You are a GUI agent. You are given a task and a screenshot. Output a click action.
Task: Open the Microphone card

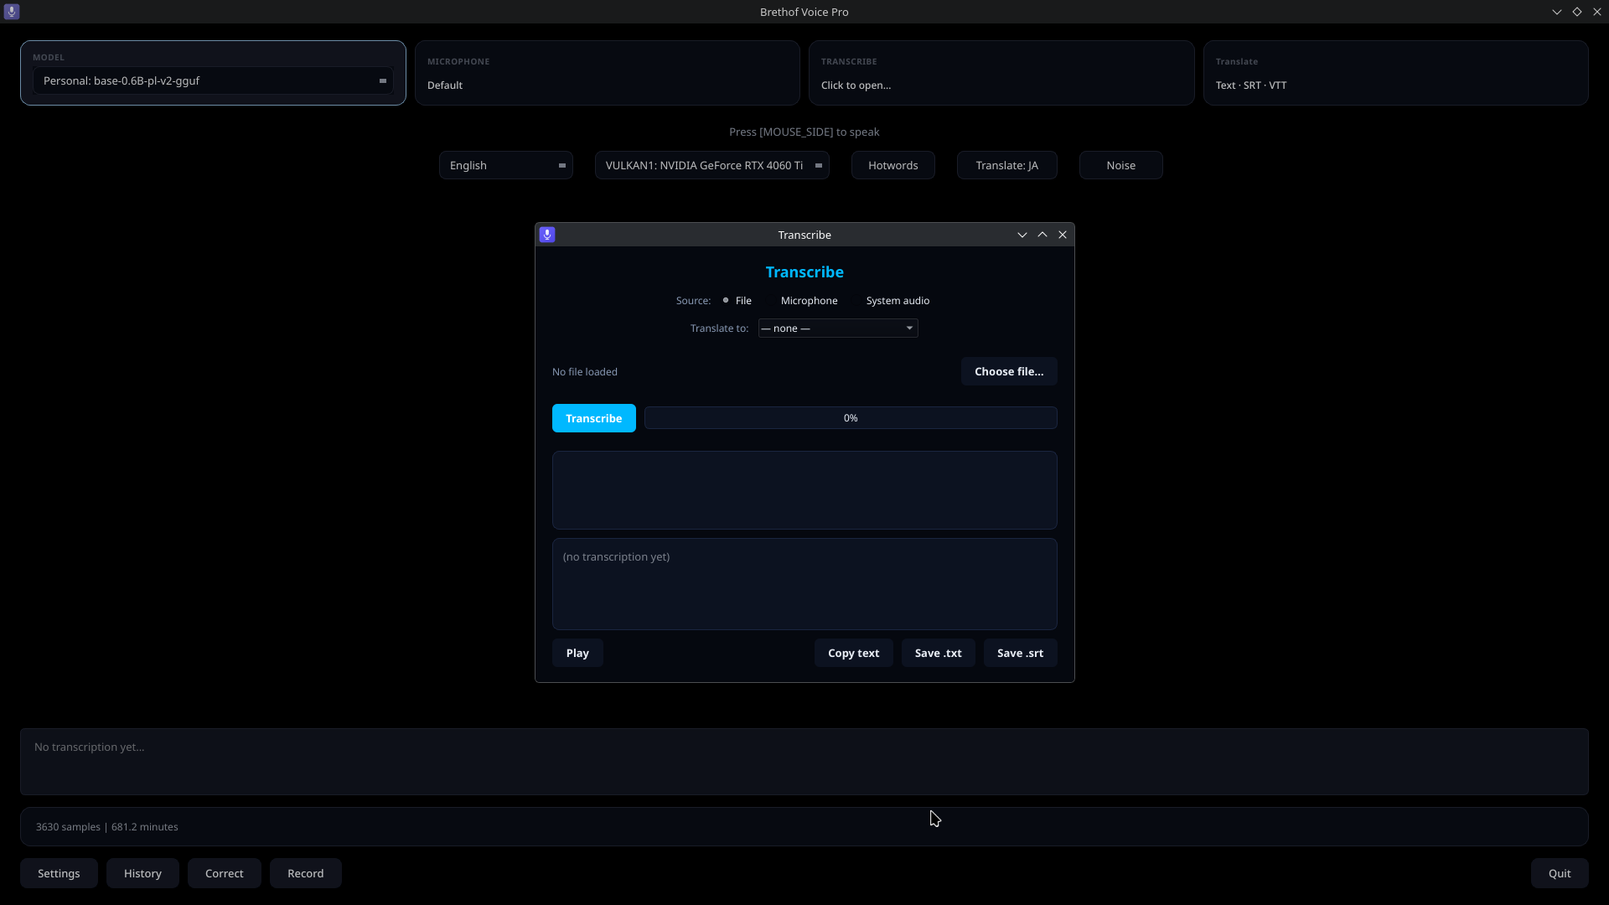(608, 73)
